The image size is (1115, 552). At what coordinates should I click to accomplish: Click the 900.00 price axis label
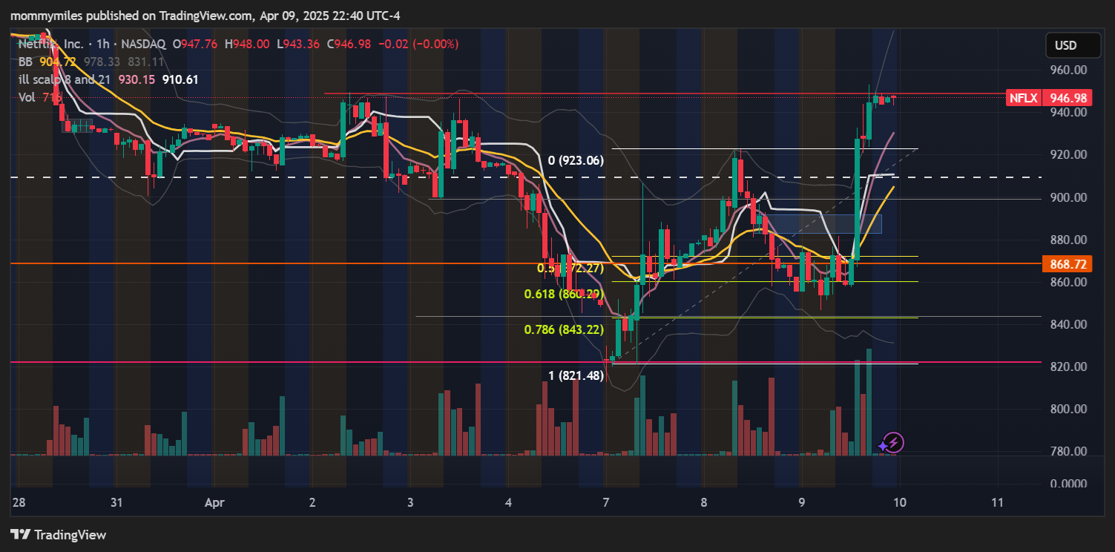1069,197
